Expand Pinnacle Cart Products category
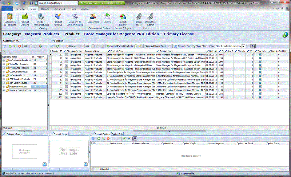Viewport: 291px width, 177px height. (x=4, y=90)
